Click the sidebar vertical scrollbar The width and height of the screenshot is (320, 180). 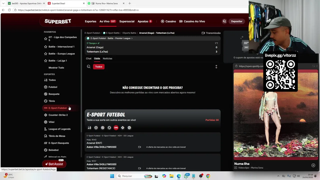click(x=81, y=81)
